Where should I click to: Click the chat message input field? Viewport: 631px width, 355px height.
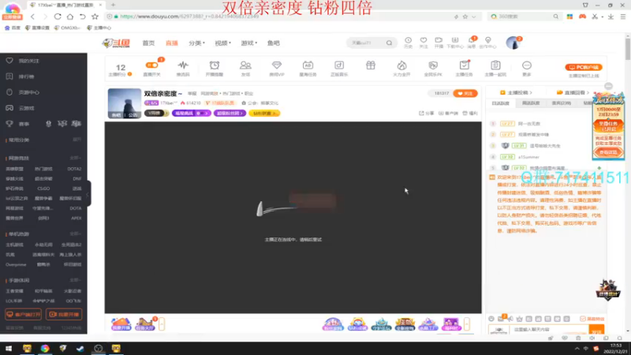(x=548, y=330)
